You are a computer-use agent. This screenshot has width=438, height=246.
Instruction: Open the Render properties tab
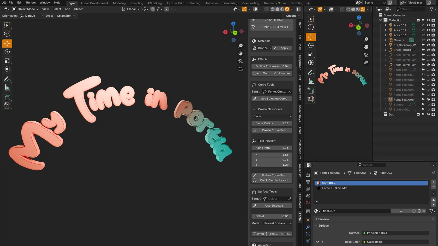[x=308, y=175]
